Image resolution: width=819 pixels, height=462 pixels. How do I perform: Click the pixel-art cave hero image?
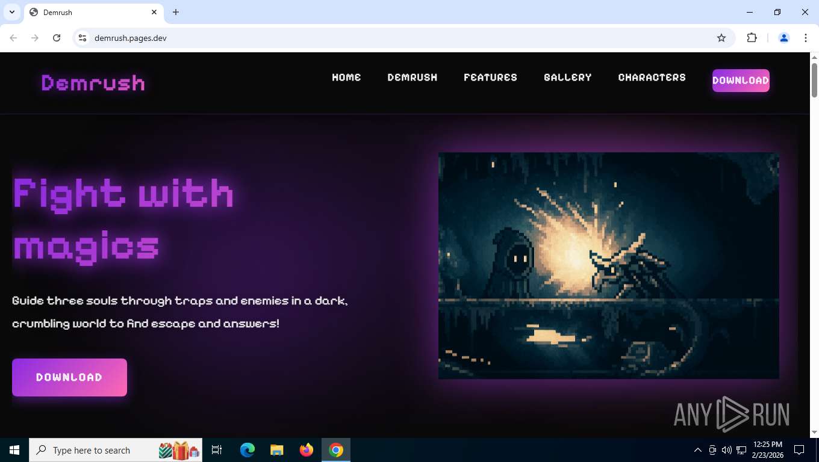609,265
